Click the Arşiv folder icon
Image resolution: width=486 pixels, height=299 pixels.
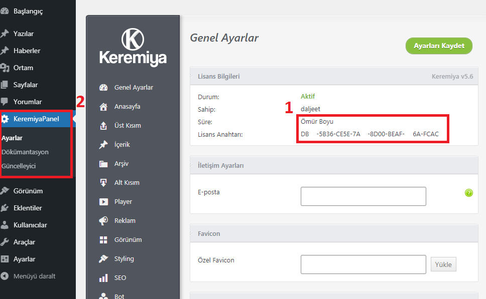point(104,164)
